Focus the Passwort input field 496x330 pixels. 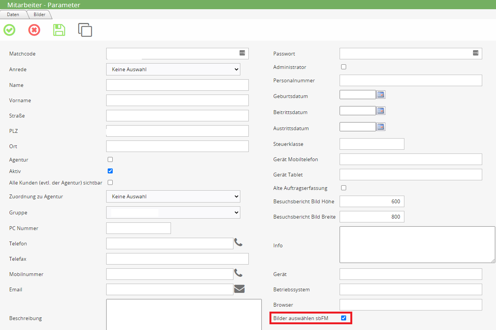click(x=411, y=54)
